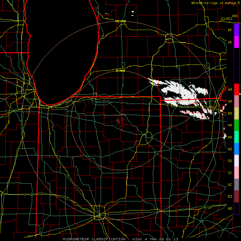Click the [CLAS] label above the legend
Image resolution: width=241 pixels, height=241 pixels.
226,18
